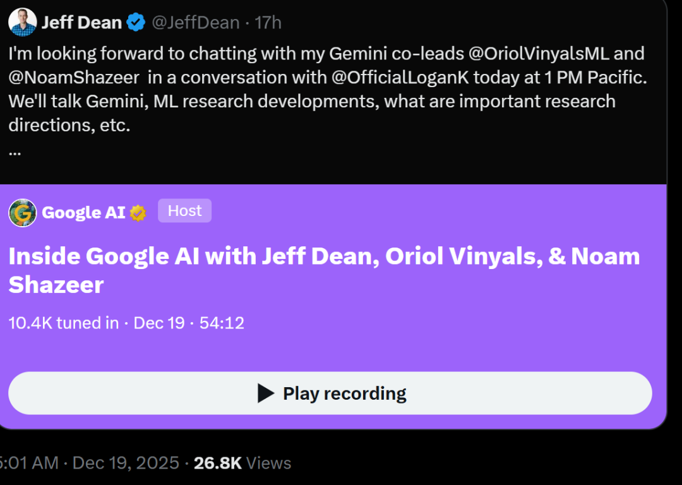
Task: Click the 17h post timestamp
Action: (x=268, y=23)
